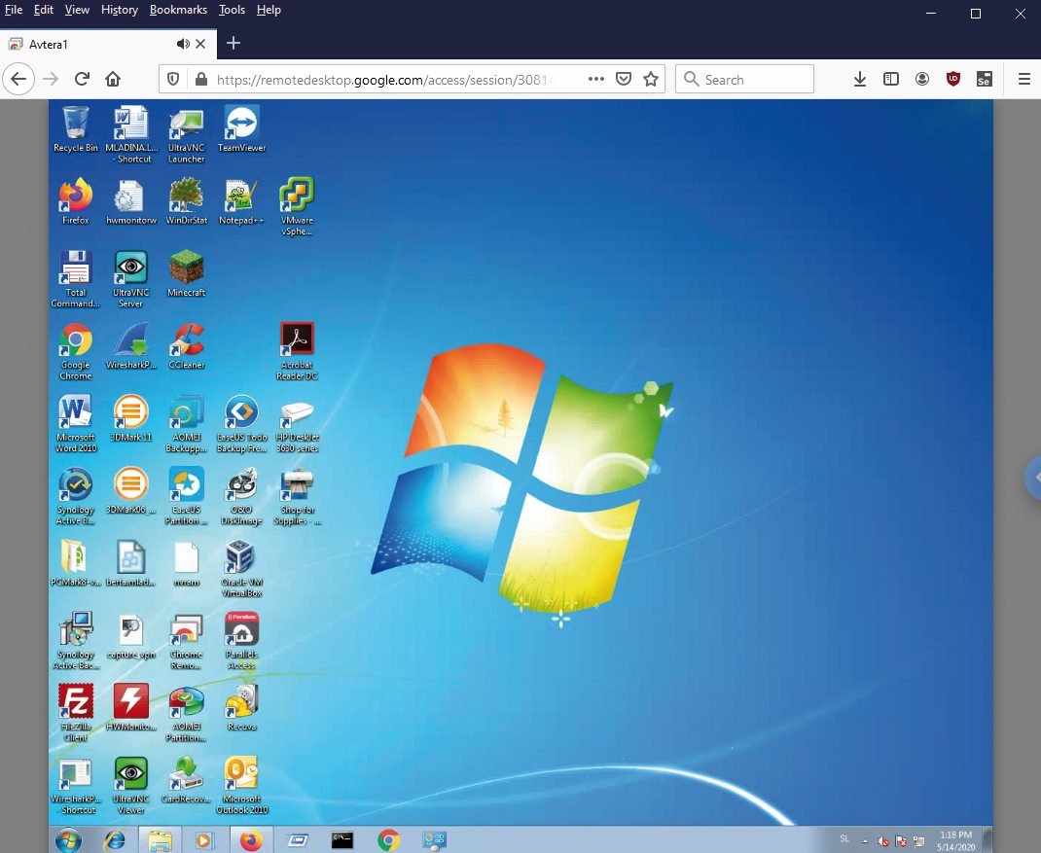This screenshot has height=853, width=1041.
Task: Open the Firefox hamburger menu
Action: pyautogui.click(x=1023, y=80)
